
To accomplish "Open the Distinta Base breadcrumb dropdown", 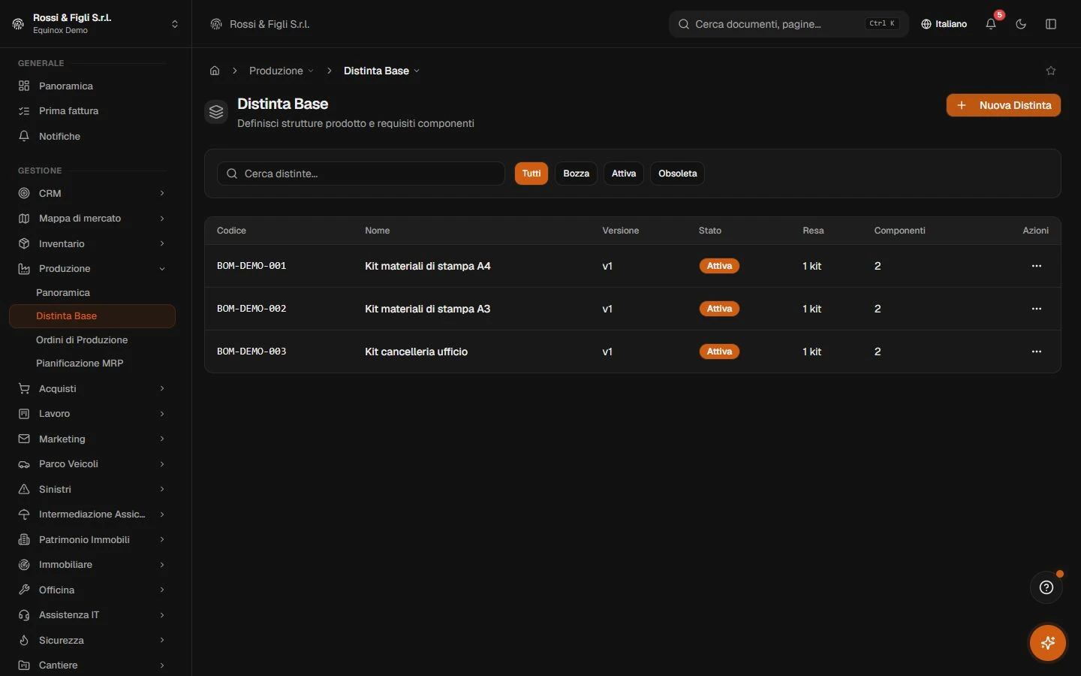I will click(x=381, y=71).
